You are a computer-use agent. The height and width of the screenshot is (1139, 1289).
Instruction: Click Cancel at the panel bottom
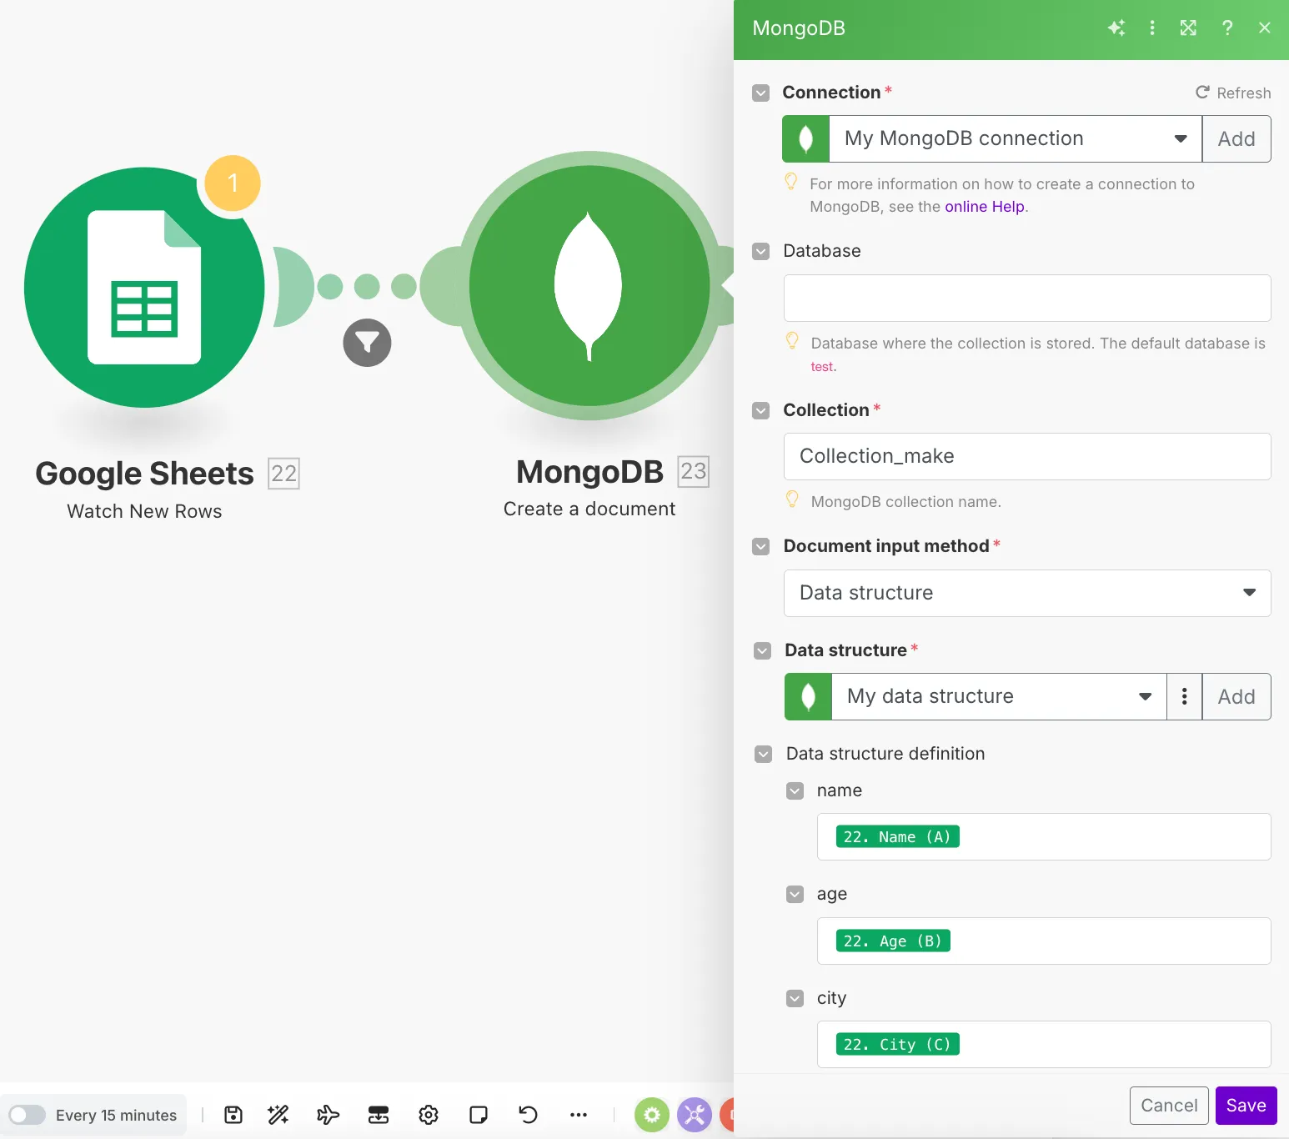1169,1106
